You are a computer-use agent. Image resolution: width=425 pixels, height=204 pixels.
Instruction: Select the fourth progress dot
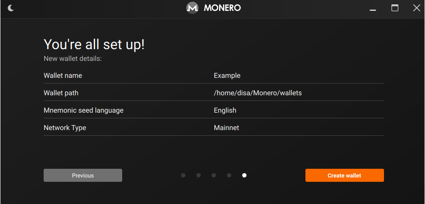tap(229, 175)
